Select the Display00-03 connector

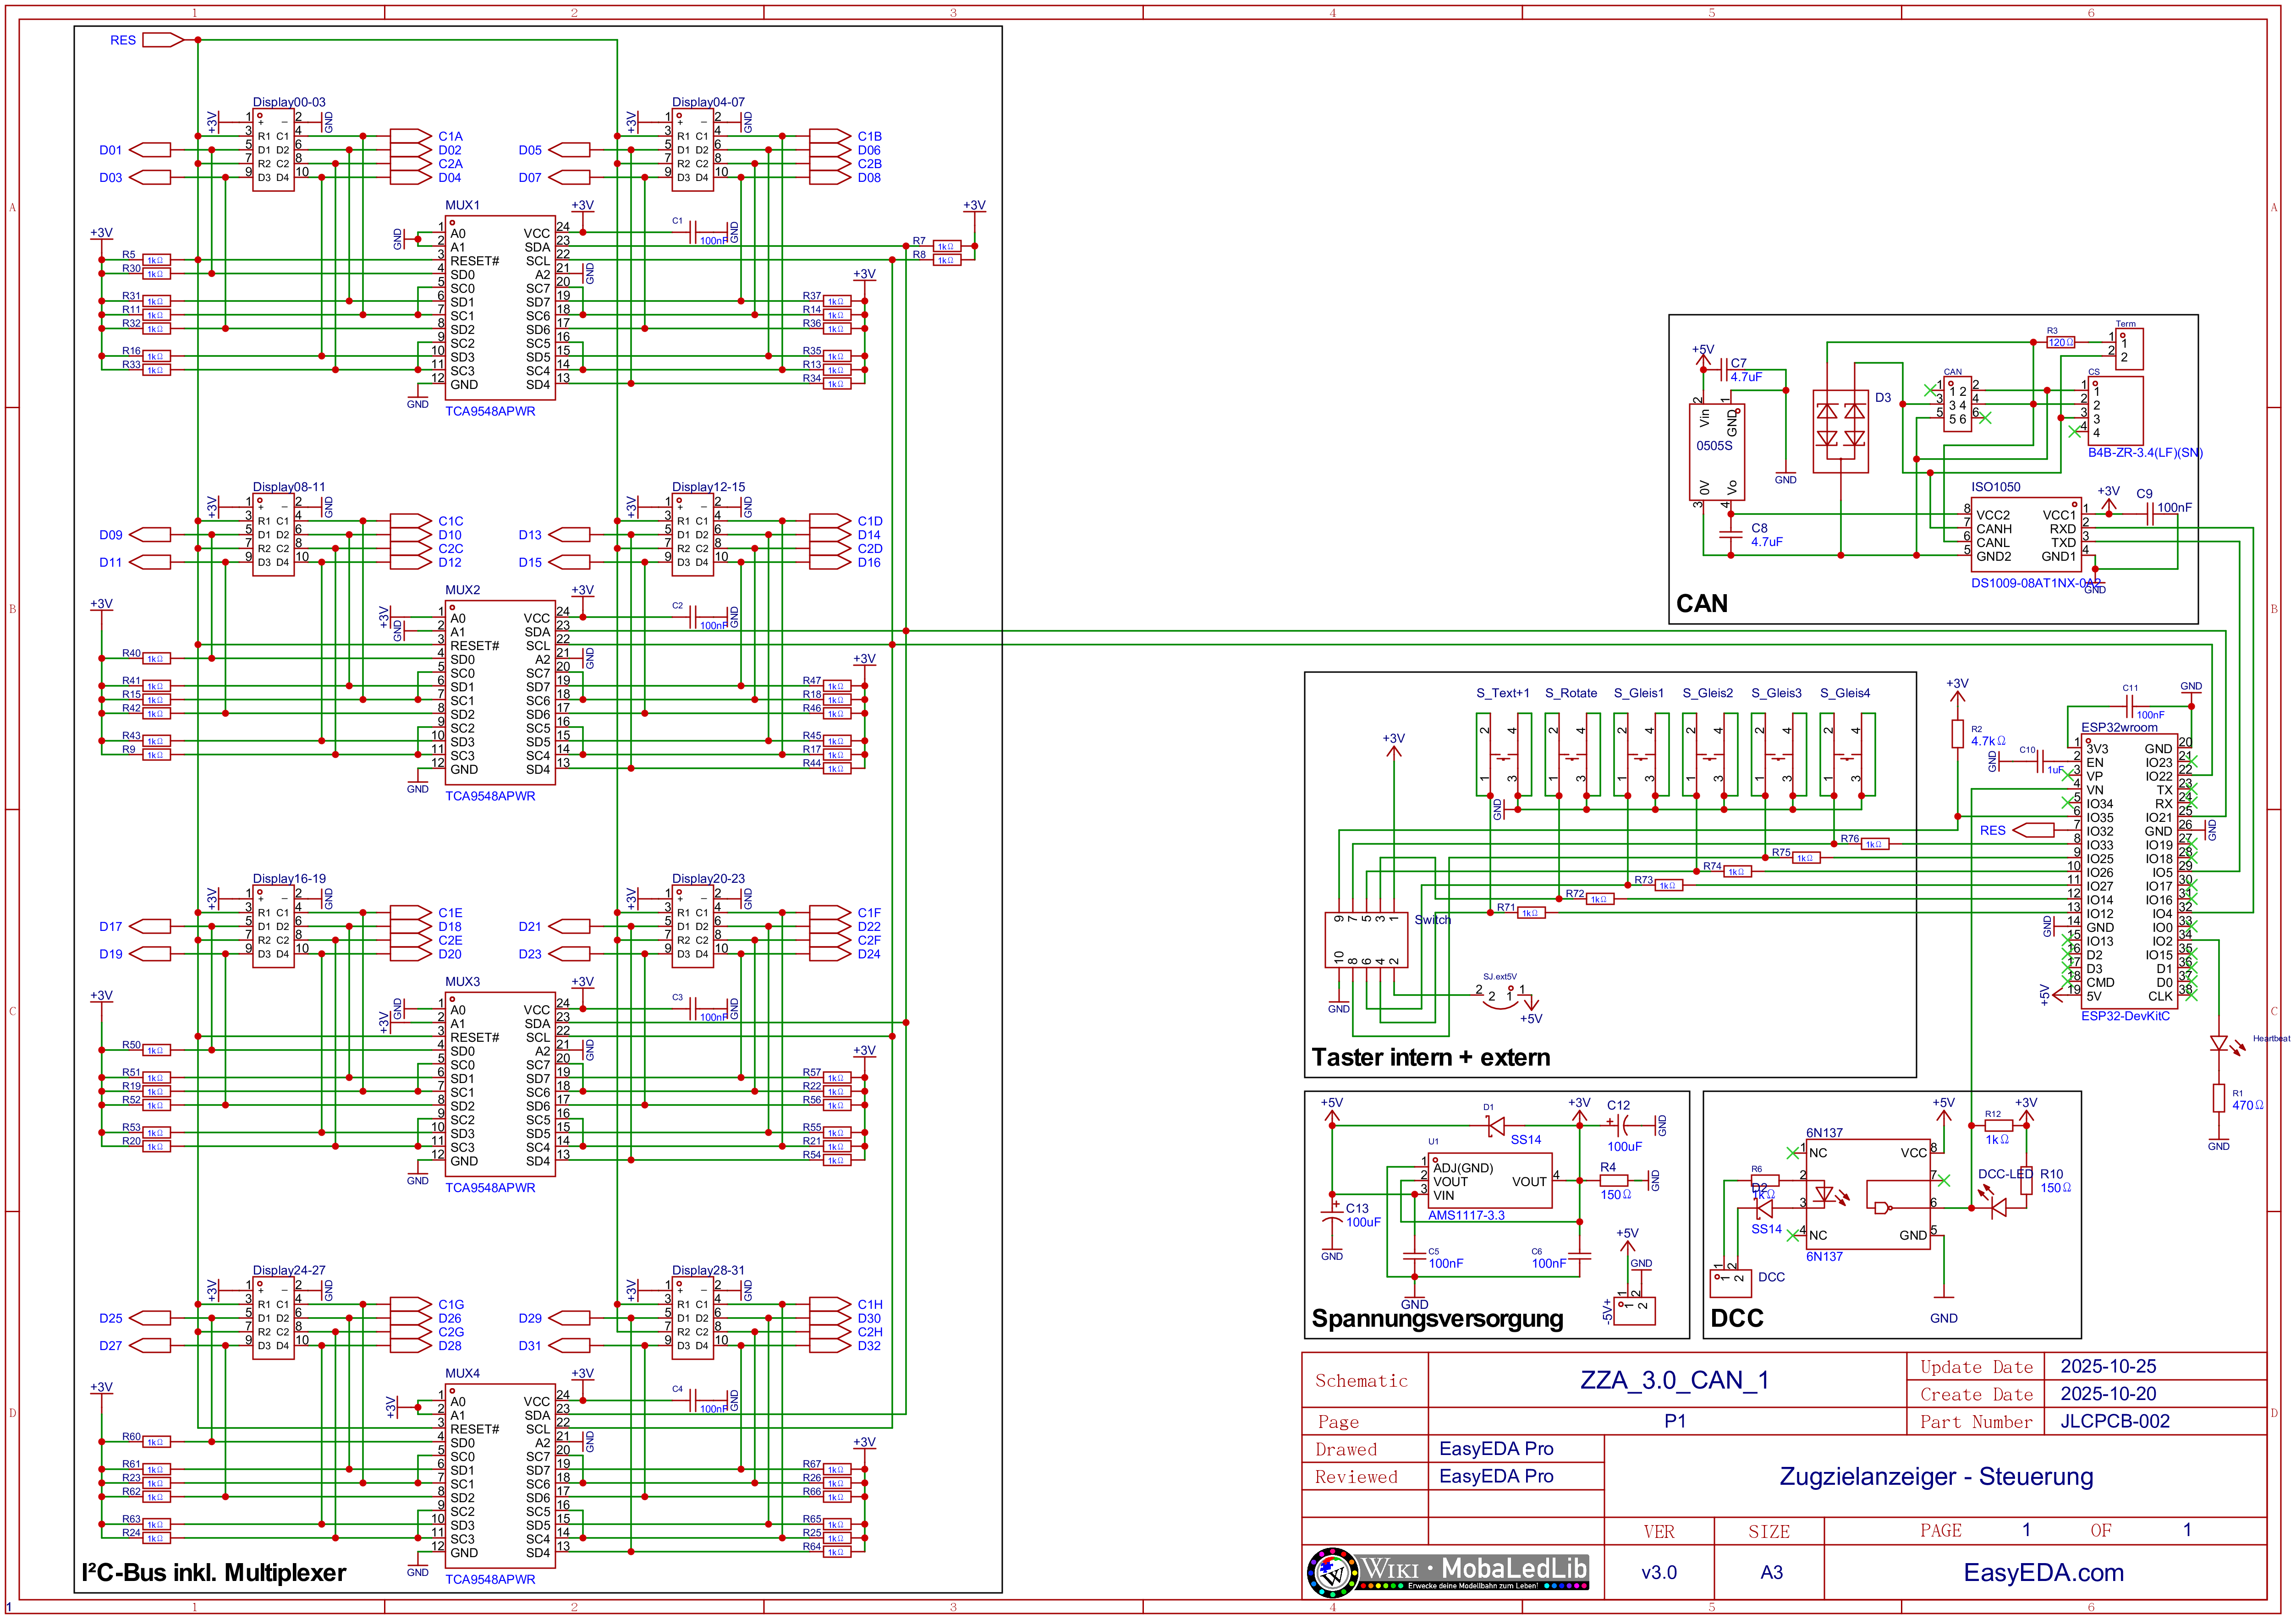(x=273, y=150)
